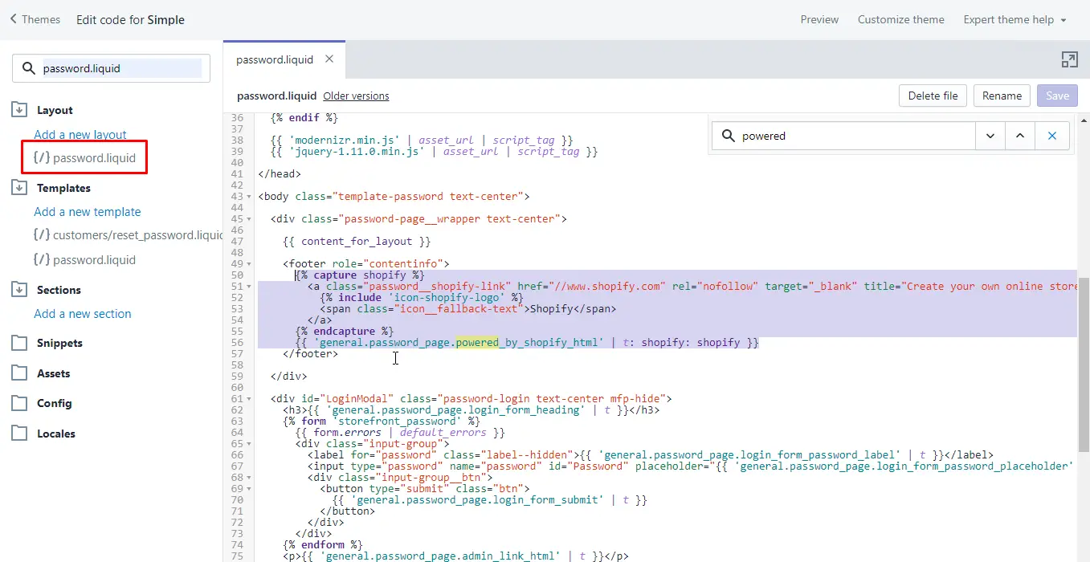Expand the Locales folder
The image size is (1090, 562).
pos(20,434)
